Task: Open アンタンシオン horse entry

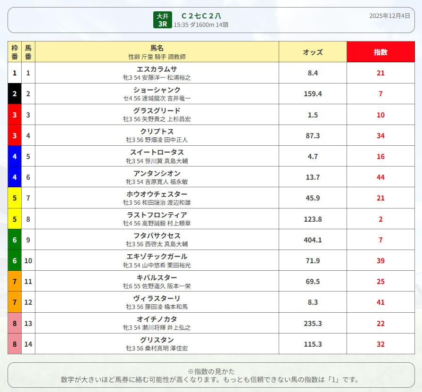Action: (157, 173)
